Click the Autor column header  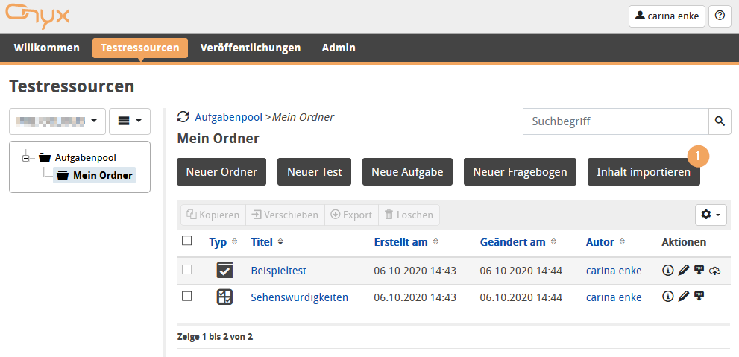pos(600,242)
